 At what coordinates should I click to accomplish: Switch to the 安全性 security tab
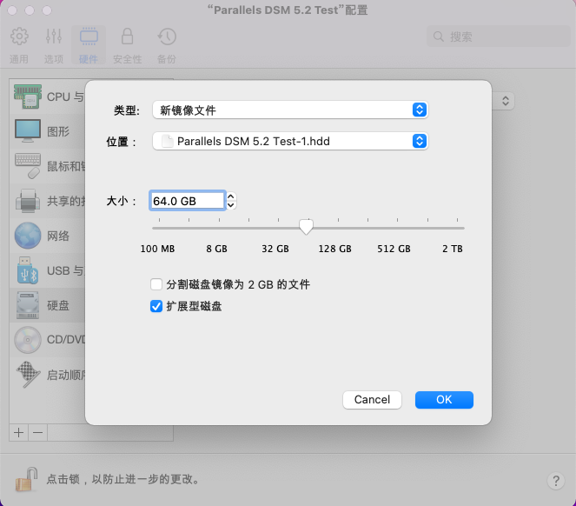127,45
